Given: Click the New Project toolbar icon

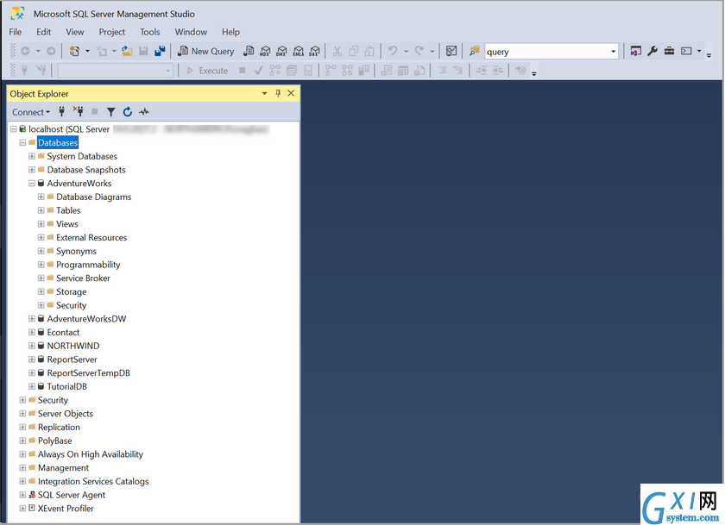Looking at the screenshot, I should 74,51.
